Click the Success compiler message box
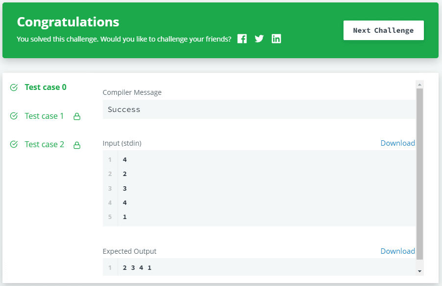442x286 pixels. (x=259, y=110)
